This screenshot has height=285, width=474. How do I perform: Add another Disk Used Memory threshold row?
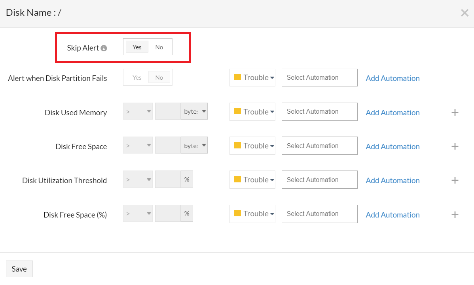point(455,112)
